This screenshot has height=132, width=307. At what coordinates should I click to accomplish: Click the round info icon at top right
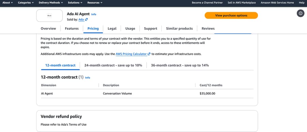click(x=301, y=13)
